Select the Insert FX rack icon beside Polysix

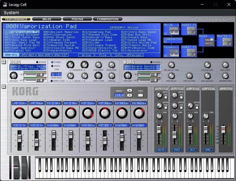pyautogui.click(x=191, y=53)
